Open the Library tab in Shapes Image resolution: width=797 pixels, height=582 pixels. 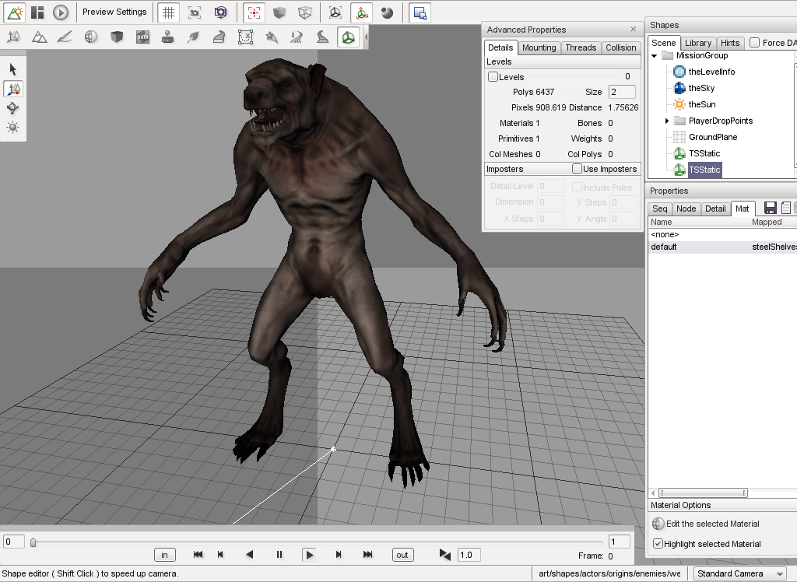tap(697, 43)
